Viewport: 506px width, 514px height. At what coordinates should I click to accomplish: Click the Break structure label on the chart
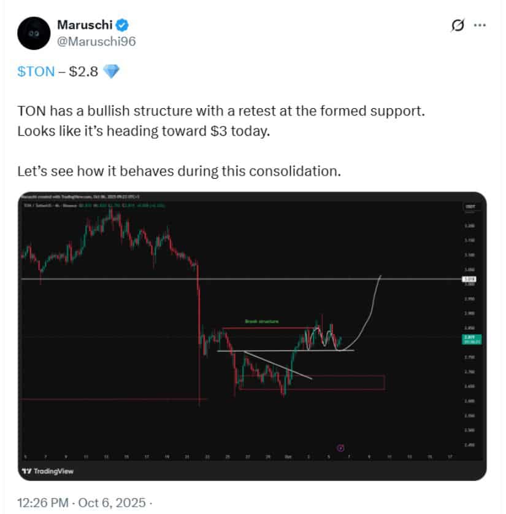263,321
